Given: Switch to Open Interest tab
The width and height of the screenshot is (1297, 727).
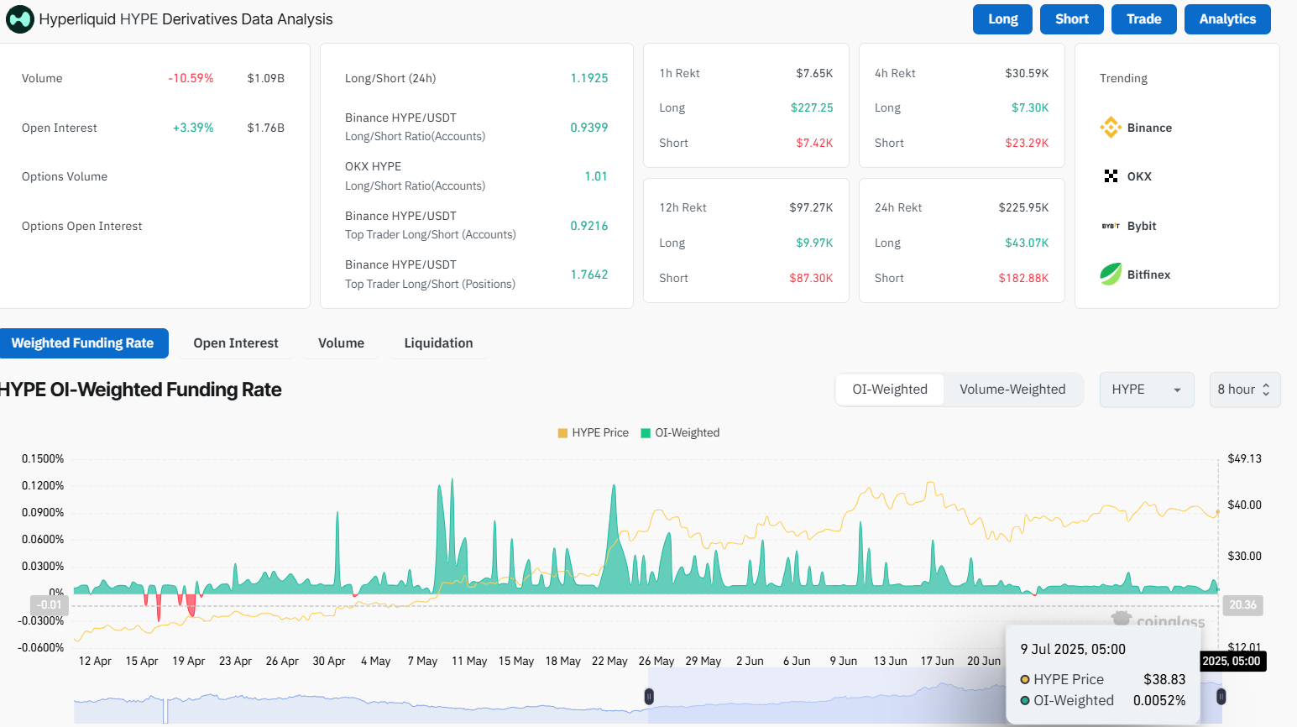Looking at the screenshot, I should pos(236,343).
